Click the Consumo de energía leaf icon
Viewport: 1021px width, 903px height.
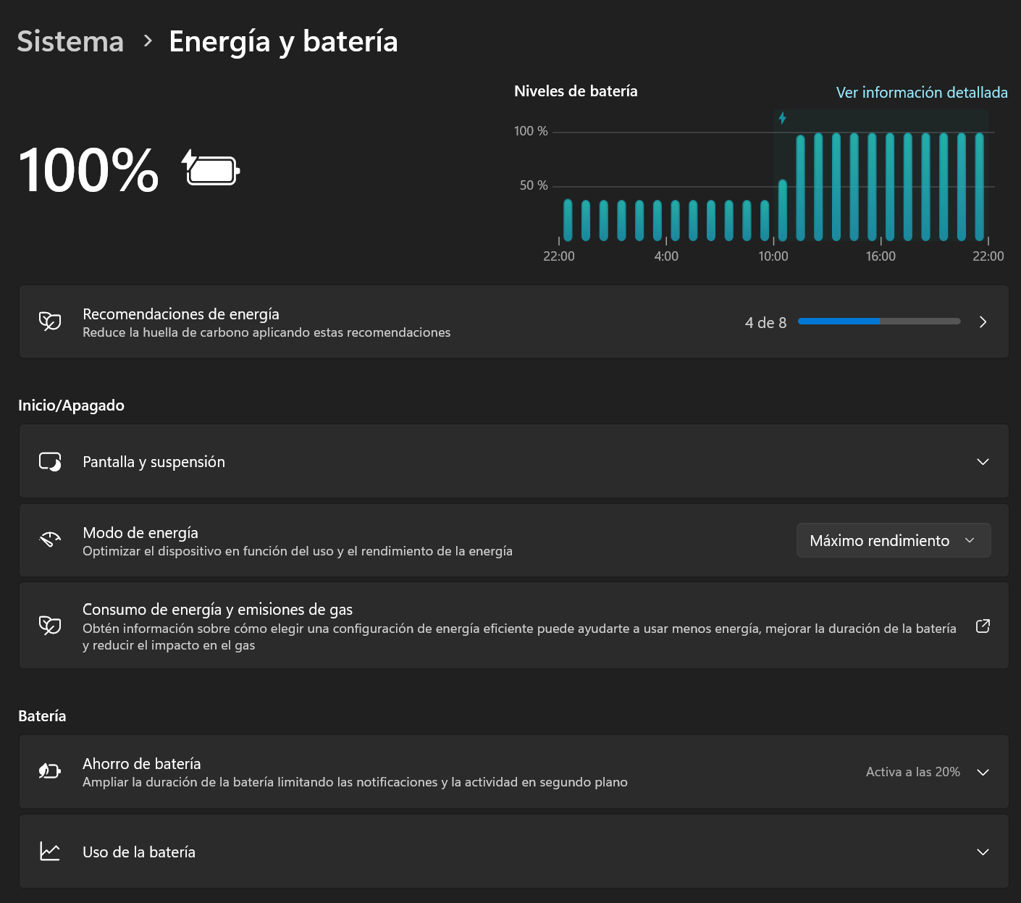[x=50, y=625]
